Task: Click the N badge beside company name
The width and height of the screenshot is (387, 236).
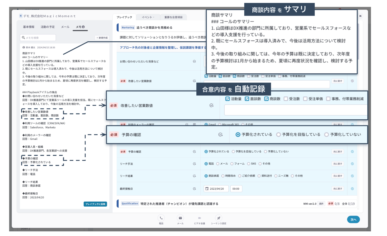Action: point(21,16)
